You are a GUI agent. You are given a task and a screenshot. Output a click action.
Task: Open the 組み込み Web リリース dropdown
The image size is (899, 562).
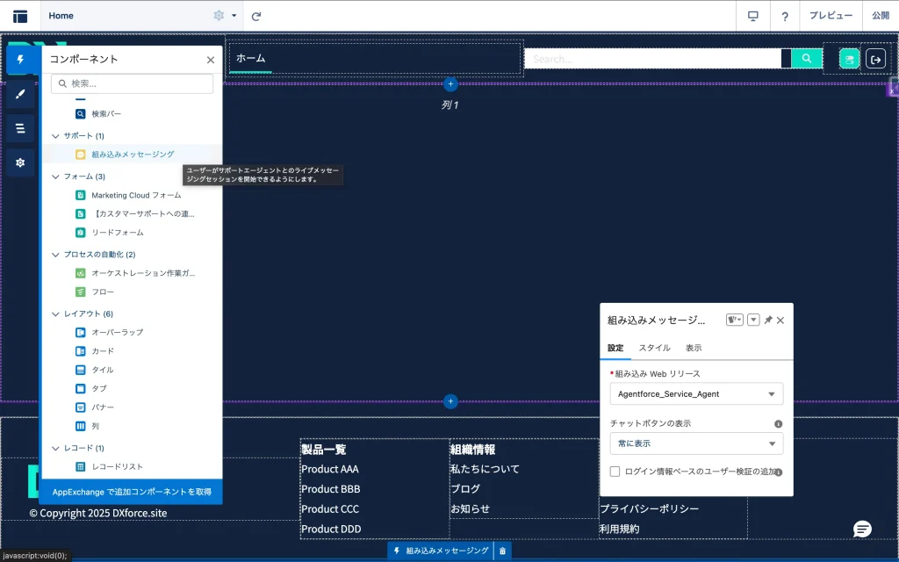tap(696, 394)
